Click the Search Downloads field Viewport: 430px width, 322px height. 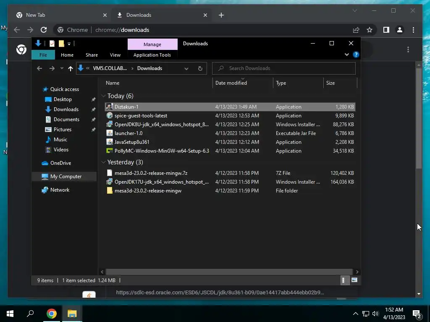pyautogui.click(x=284, y=68)
